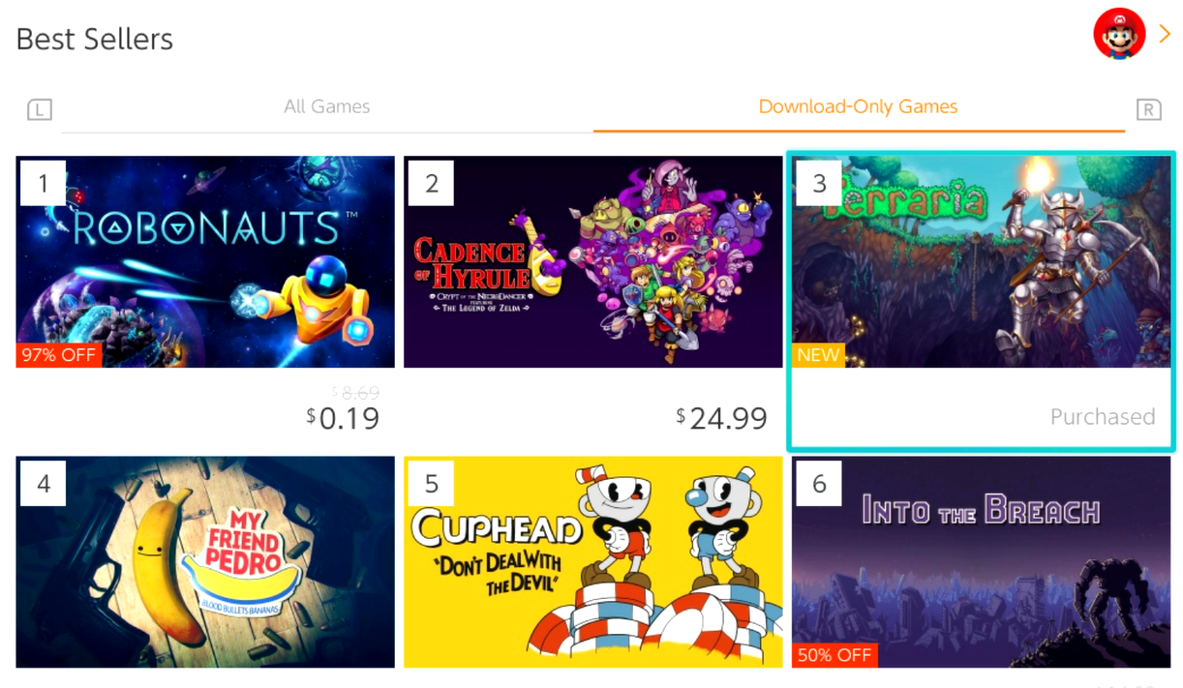
Task: Open the My Friend Pedro thumbnail
Action: pyautogui.click(x=205, y=562)
